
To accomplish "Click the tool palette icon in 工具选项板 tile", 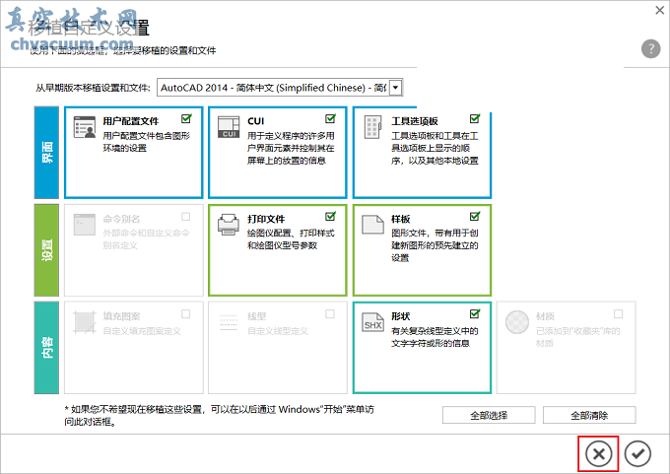I will 372,125.
